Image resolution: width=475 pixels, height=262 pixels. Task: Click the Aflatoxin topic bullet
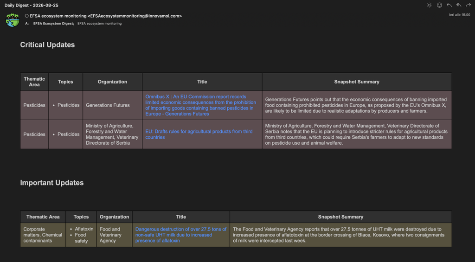84,229
